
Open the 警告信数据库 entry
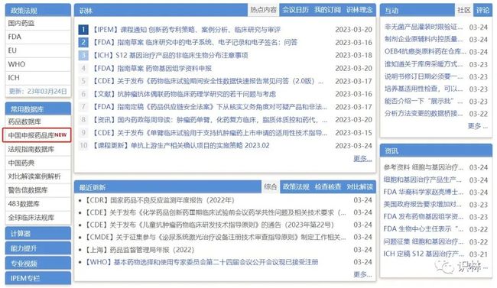click(x=28, y=190)
